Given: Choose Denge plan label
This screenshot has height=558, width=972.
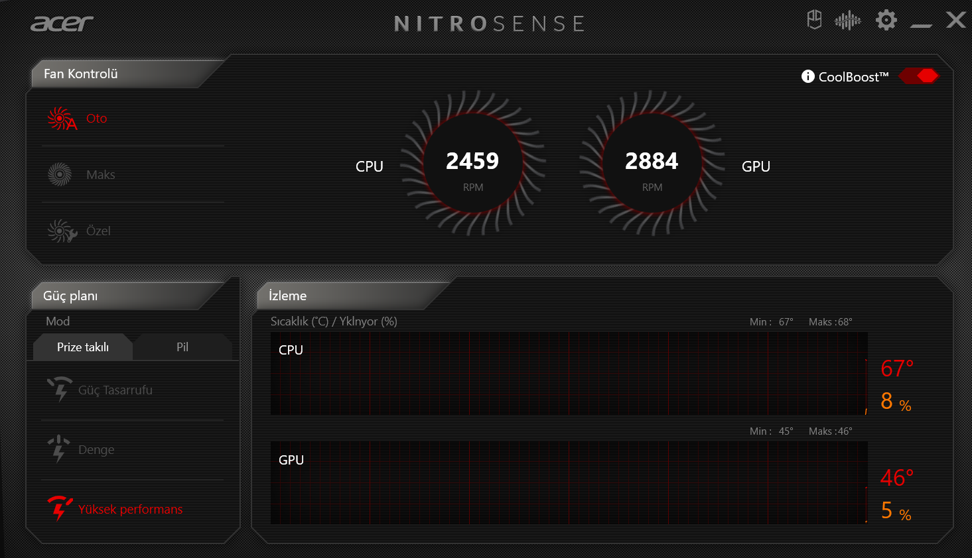Looking at the screenshot, I should [x=96, y=450].
